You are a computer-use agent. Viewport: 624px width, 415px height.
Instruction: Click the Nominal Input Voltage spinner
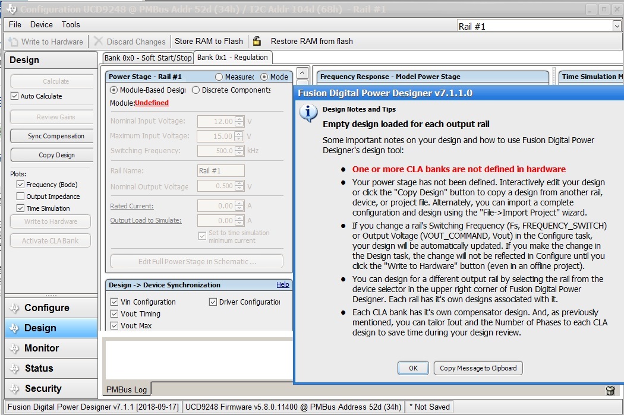(239, 121)
